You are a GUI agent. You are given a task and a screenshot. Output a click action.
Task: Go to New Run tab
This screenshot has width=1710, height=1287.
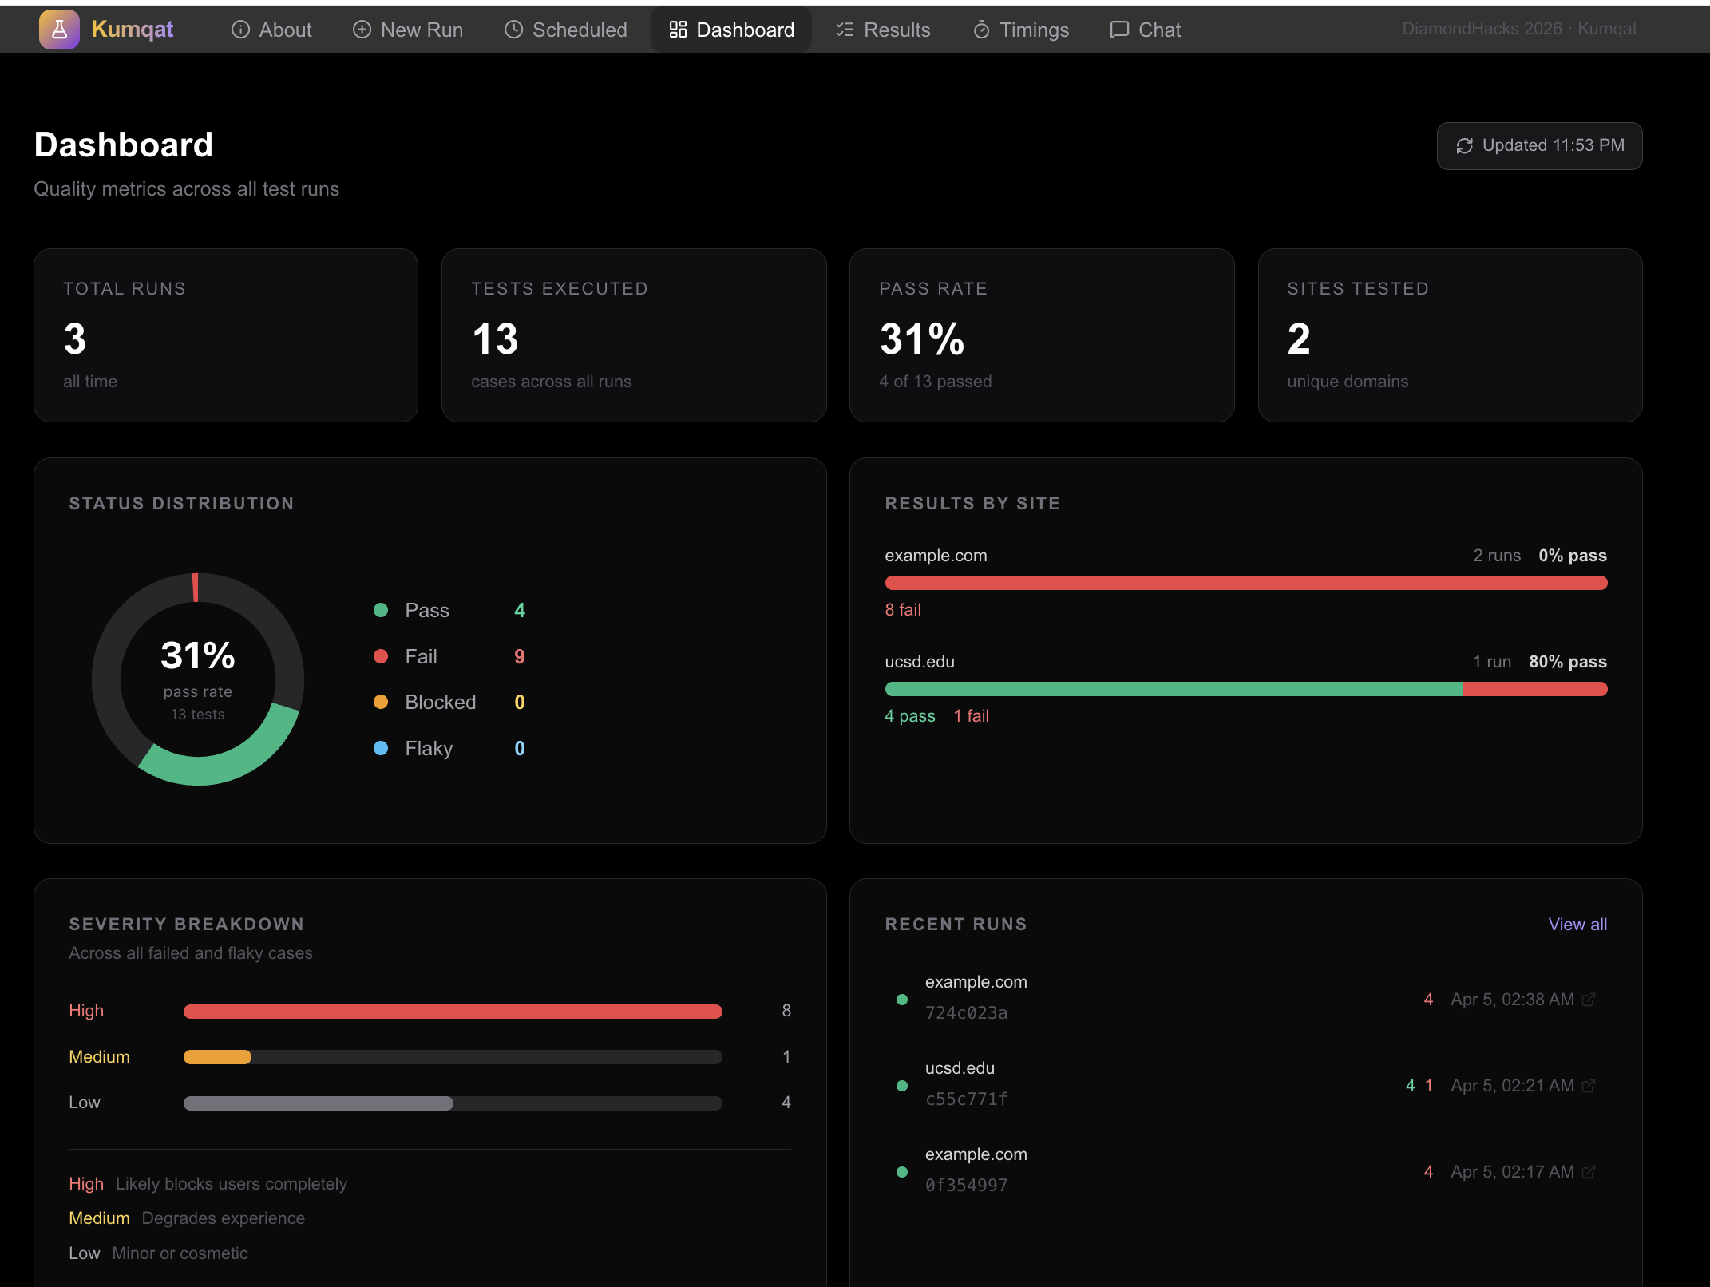tap(408, 30)
